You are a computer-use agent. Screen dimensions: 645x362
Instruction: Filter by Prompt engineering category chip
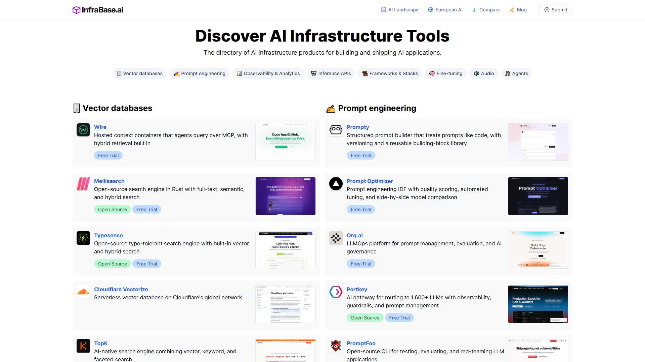(200, 73)
